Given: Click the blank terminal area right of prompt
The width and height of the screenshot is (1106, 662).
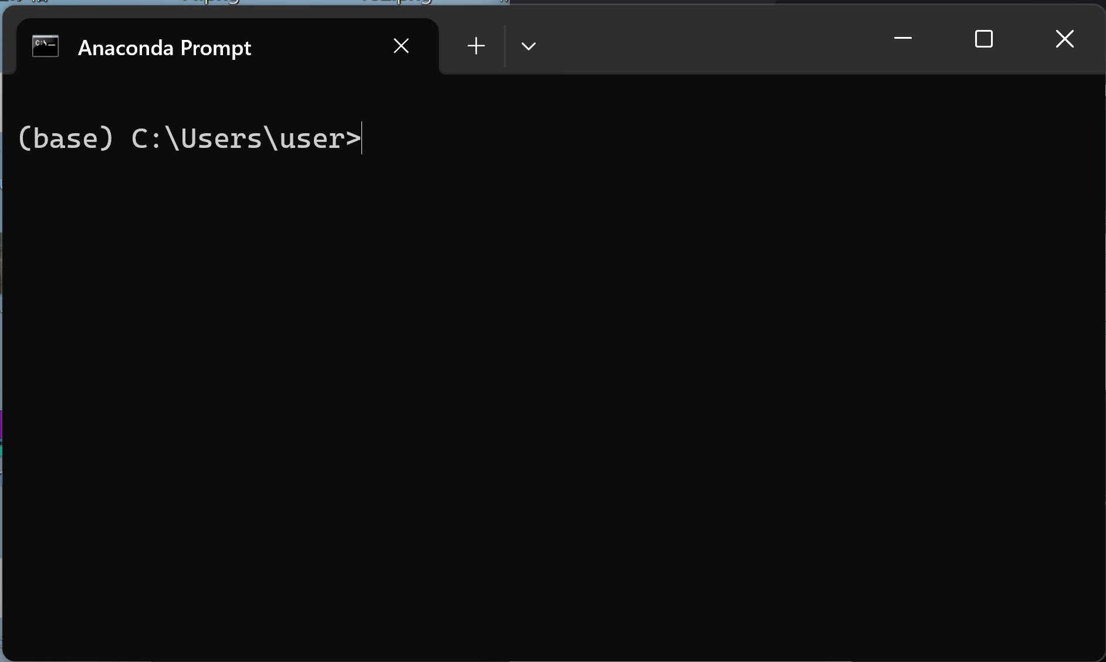Looking at the screenshot, I should tap(733, 139).
